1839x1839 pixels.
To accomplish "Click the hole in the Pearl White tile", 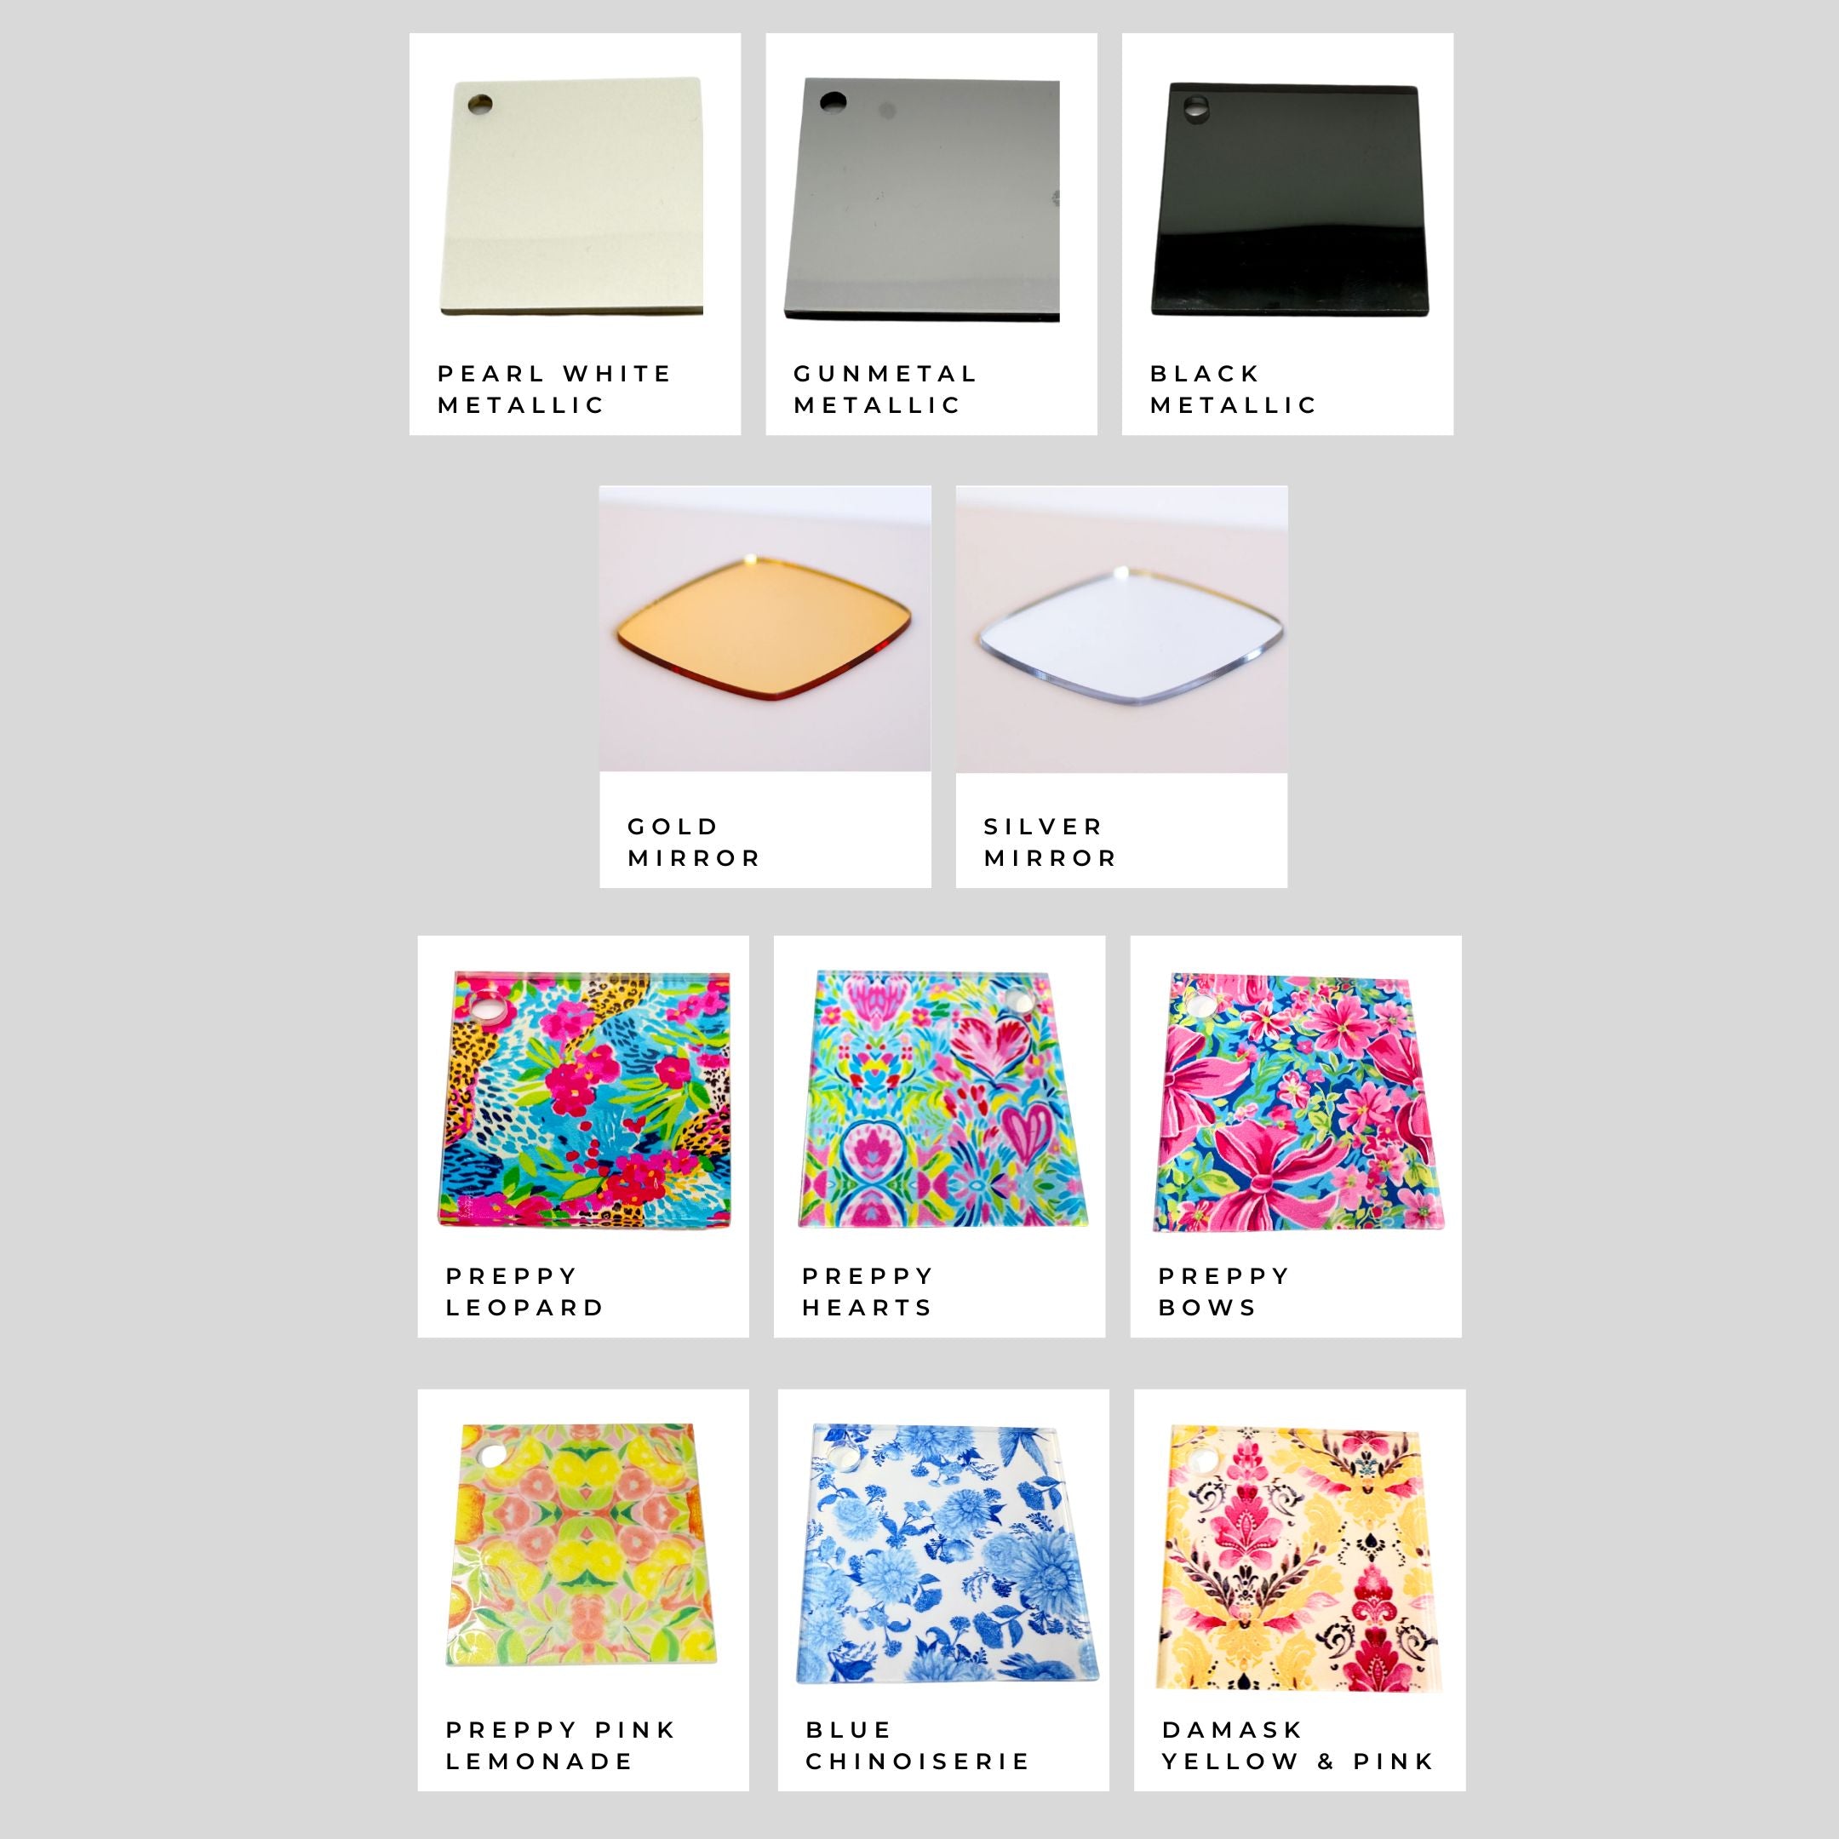I will coord(479,103).
